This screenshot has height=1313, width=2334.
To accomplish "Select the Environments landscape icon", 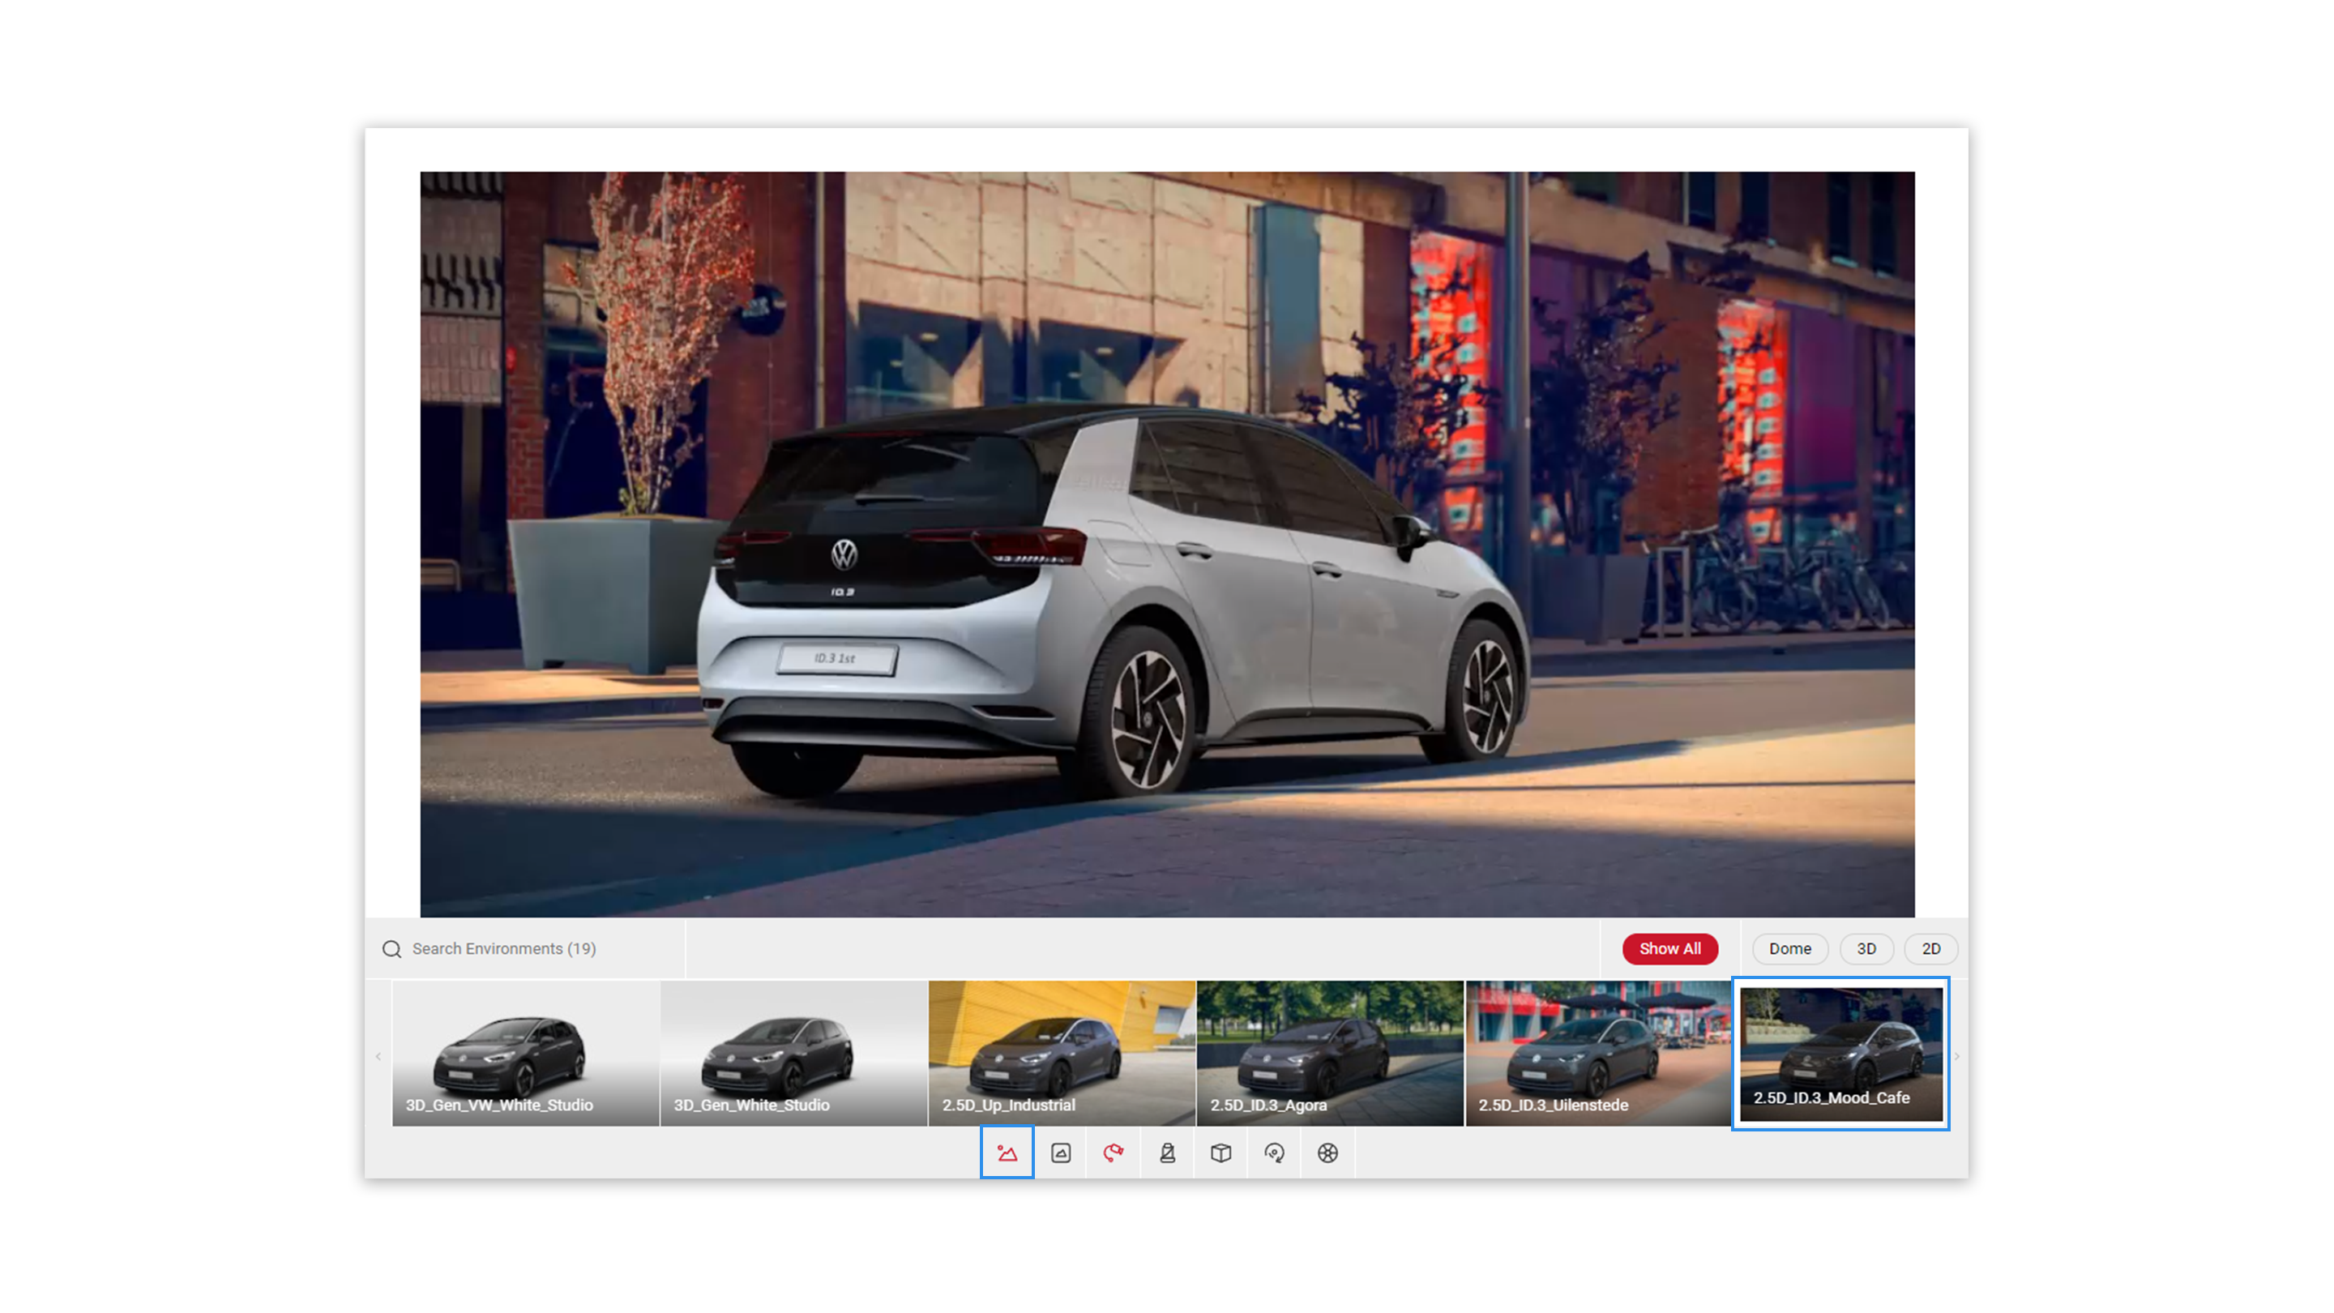I will pos(1007,1153).
